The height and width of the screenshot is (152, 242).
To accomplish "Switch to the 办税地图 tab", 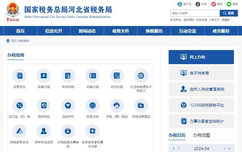I will pyautogui.click(x=202, y=135).
